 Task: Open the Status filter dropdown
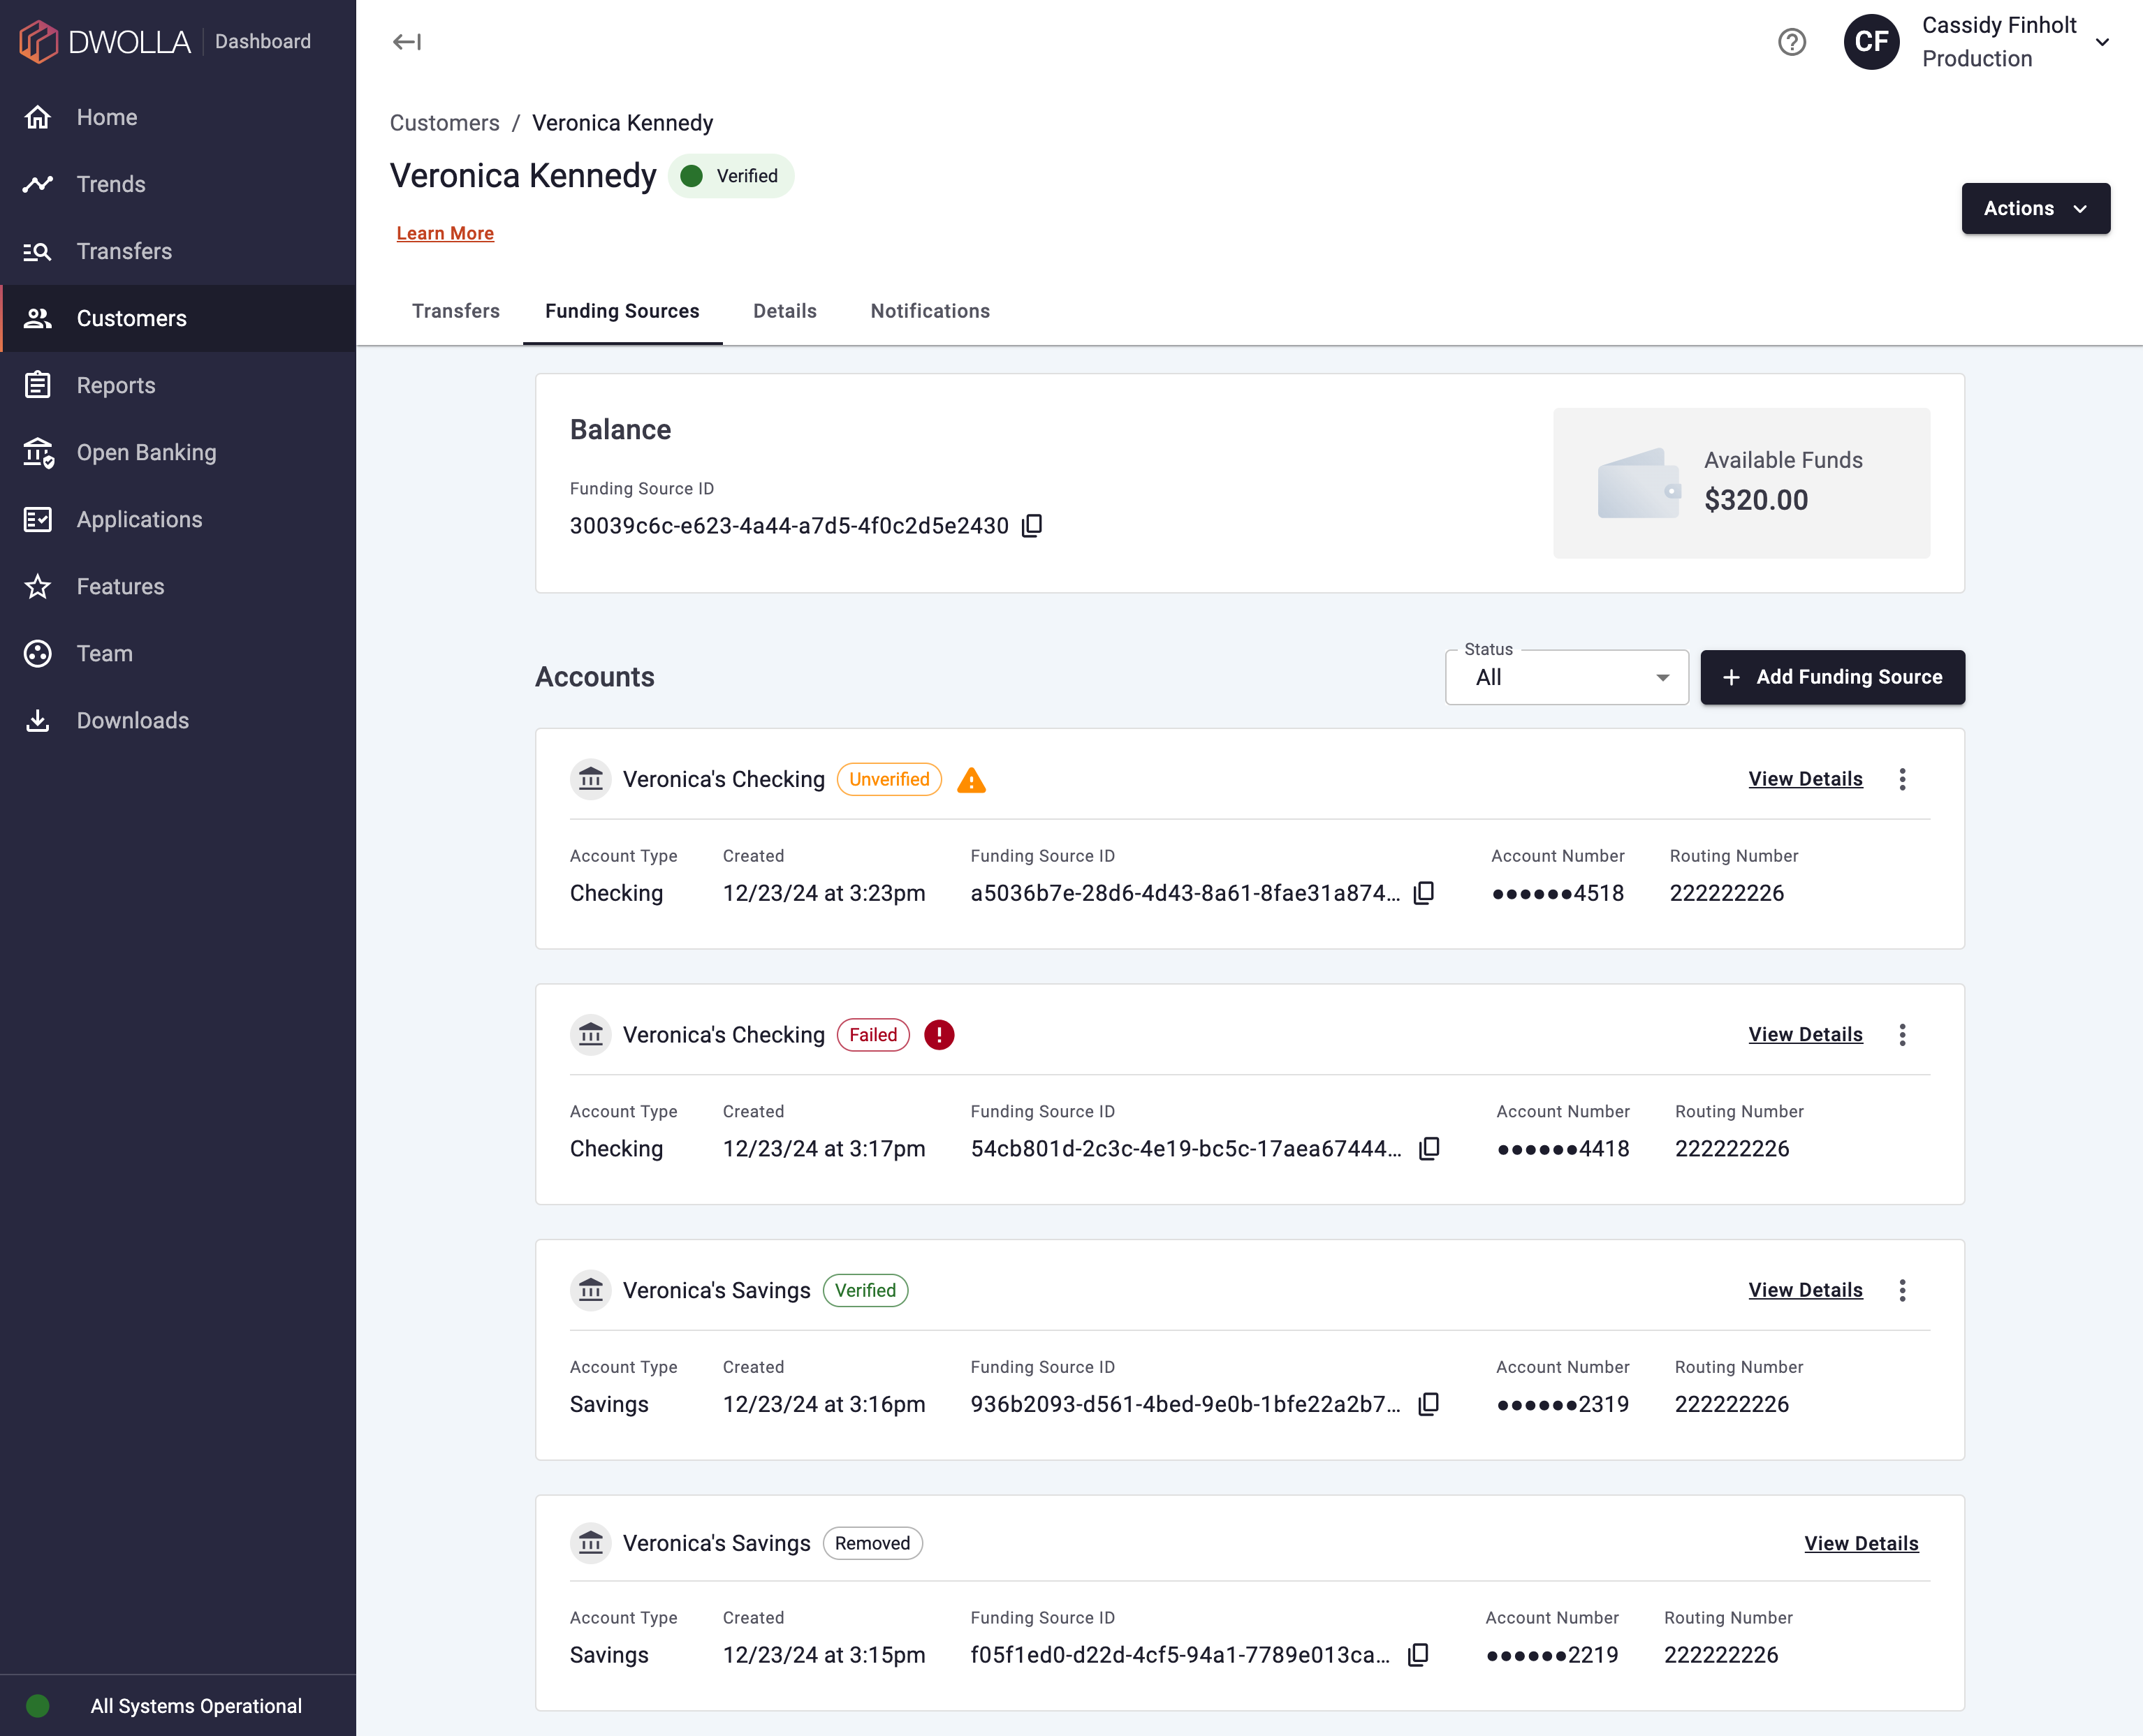1566,677
